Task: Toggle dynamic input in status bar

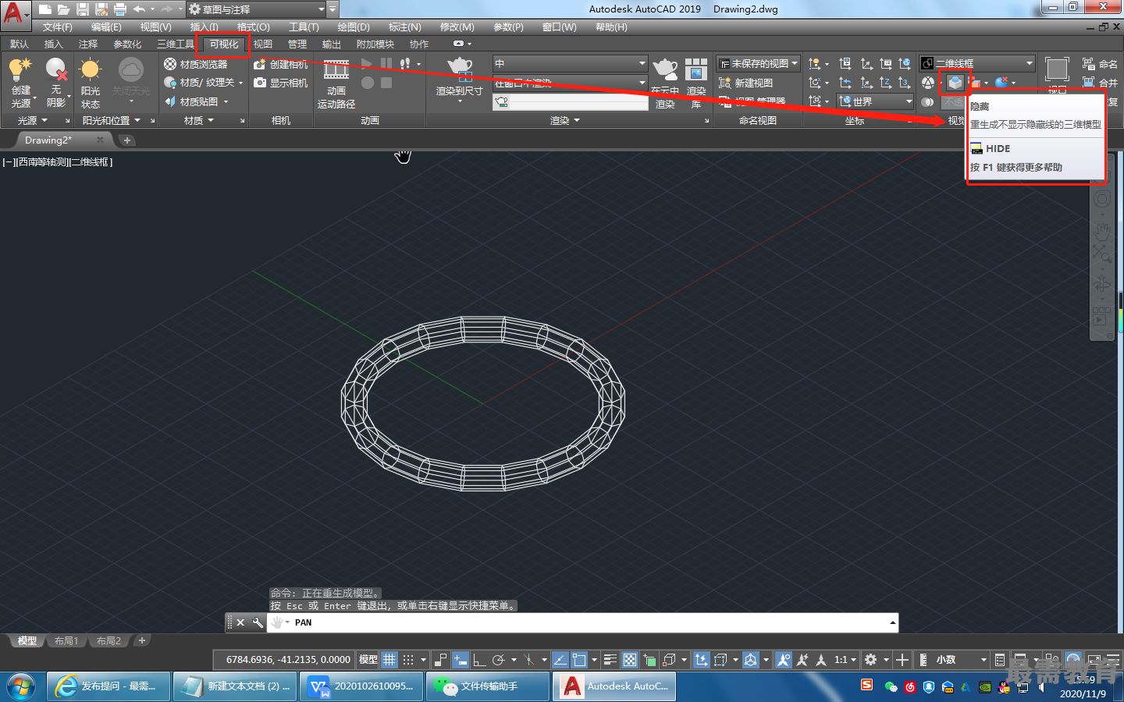Action: [461, 660]
